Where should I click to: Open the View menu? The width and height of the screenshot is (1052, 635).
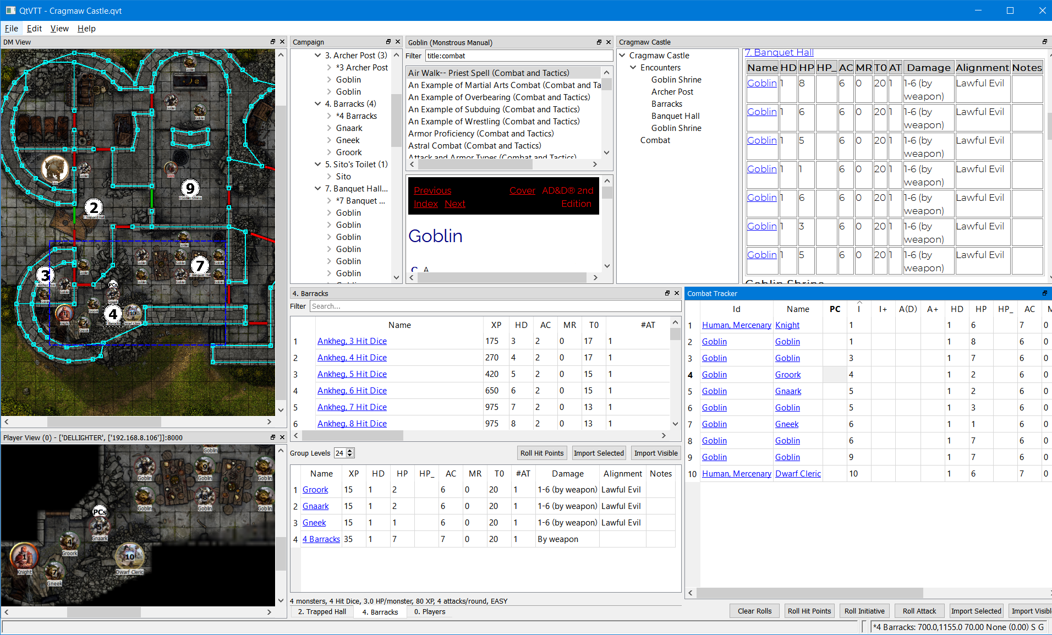59,29
